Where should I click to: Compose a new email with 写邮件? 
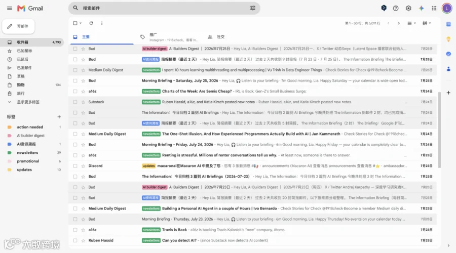coord(18,26)
